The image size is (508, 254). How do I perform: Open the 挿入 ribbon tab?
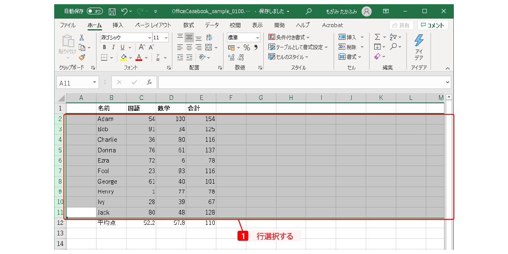point(118,25)
